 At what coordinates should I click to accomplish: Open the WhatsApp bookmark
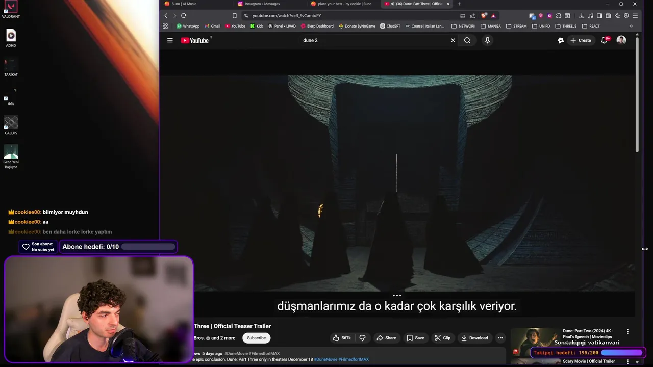pos(188,26)
